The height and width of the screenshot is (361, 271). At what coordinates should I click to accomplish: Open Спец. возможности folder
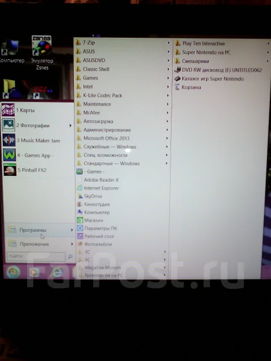tap(123, 155)
